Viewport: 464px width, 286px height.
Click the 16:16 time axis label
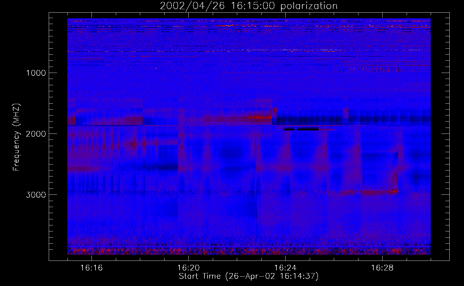pos(91,268)
